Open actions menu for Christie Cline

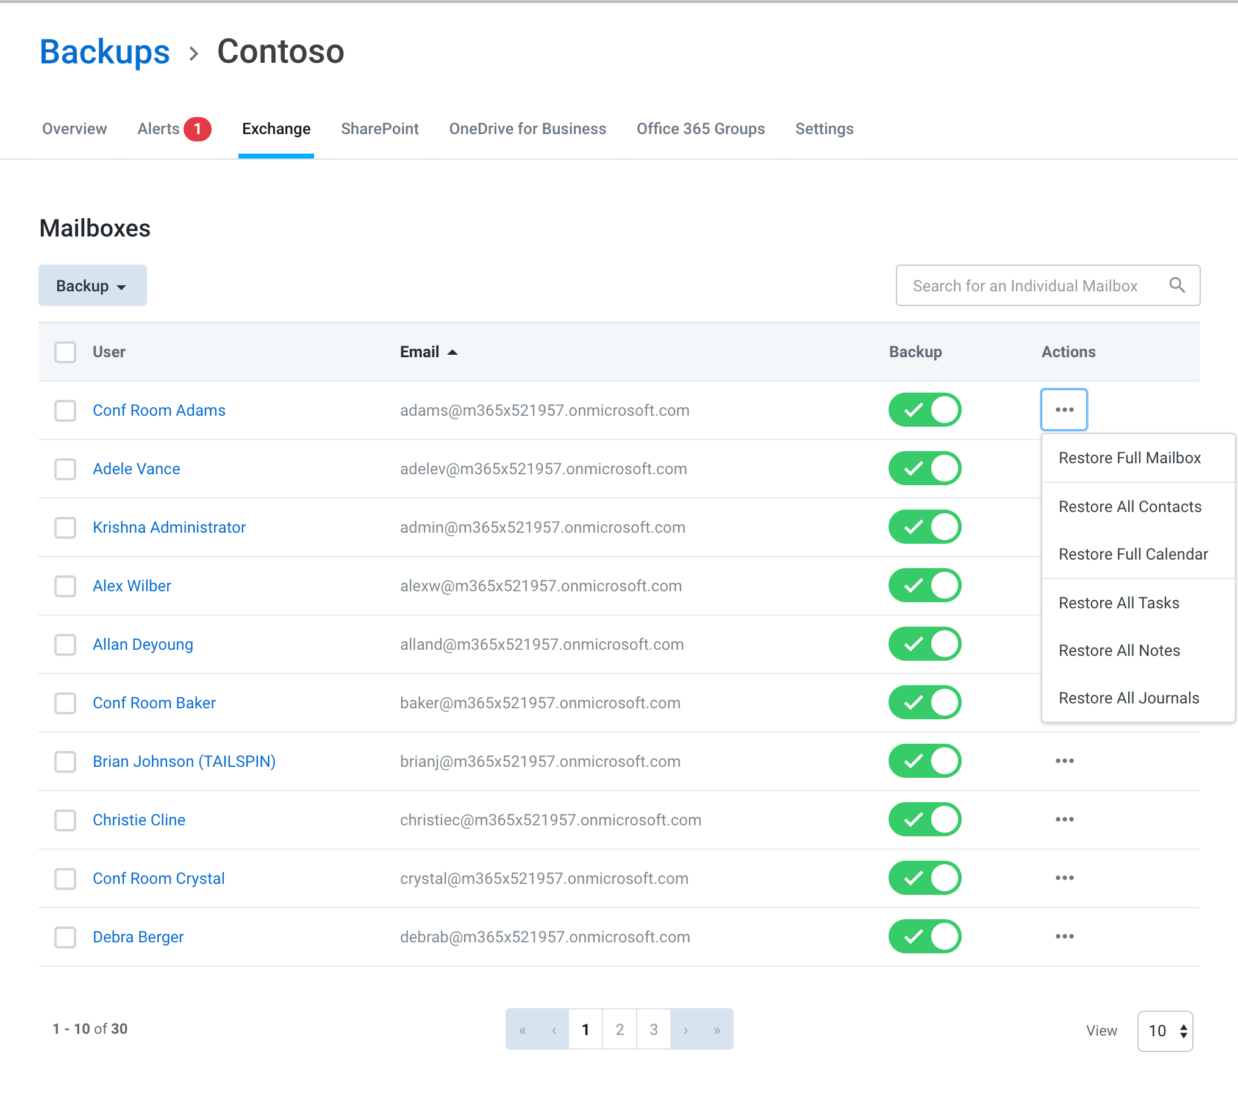1064,819
